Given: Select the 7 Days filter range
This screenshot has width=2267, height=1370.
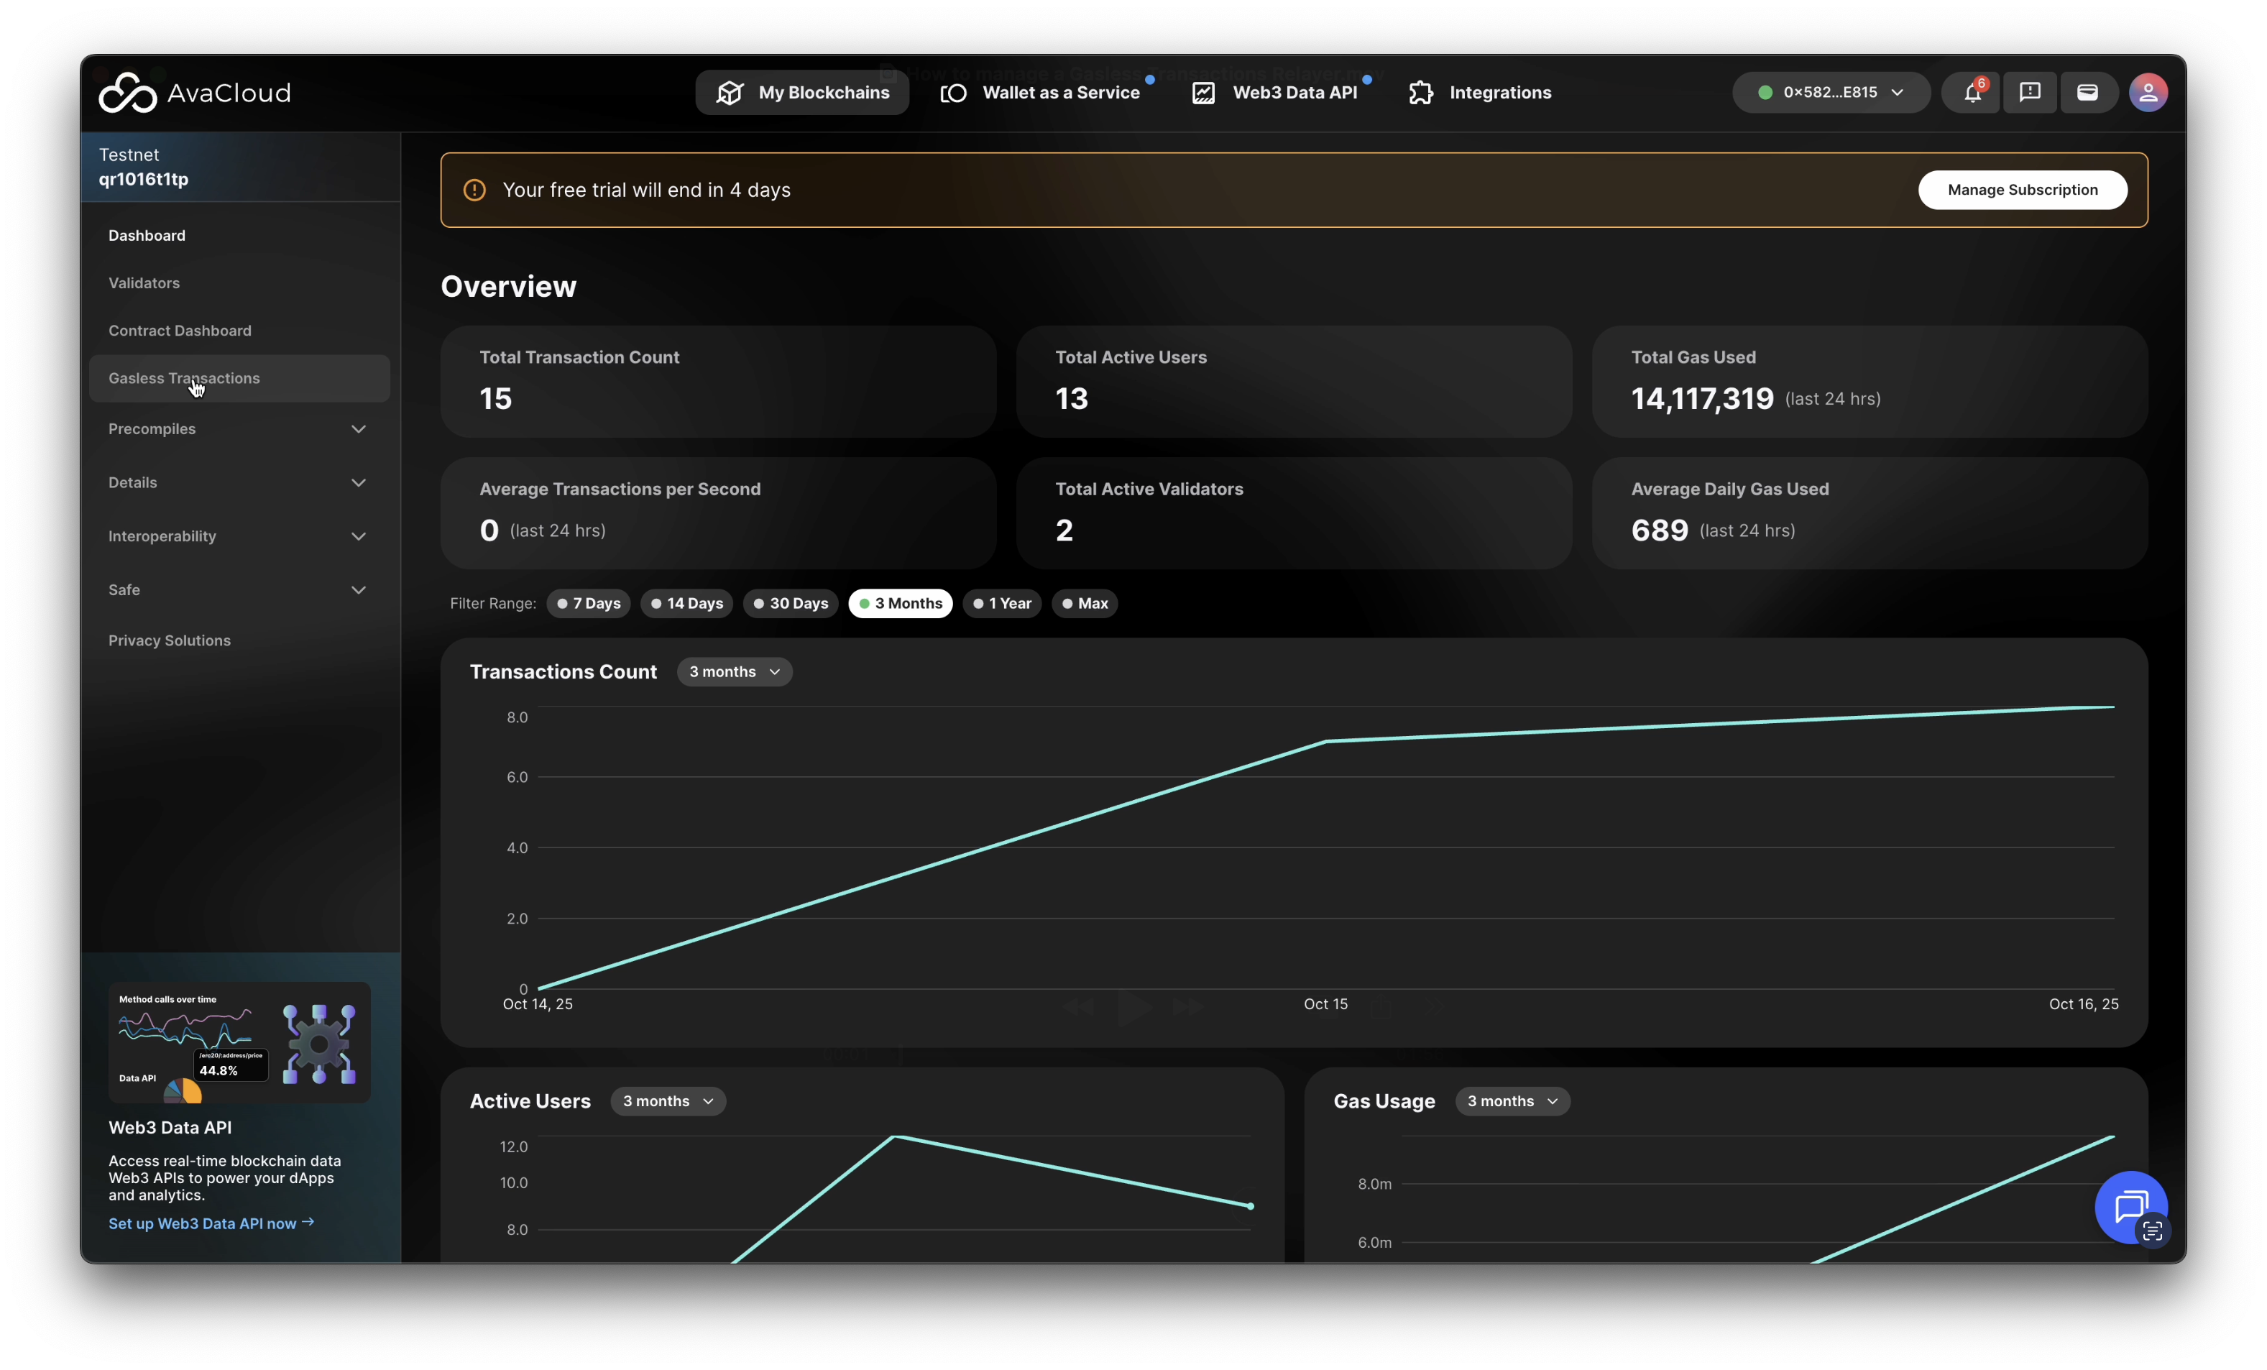Looking at the screenshot, I should point(589,604).
